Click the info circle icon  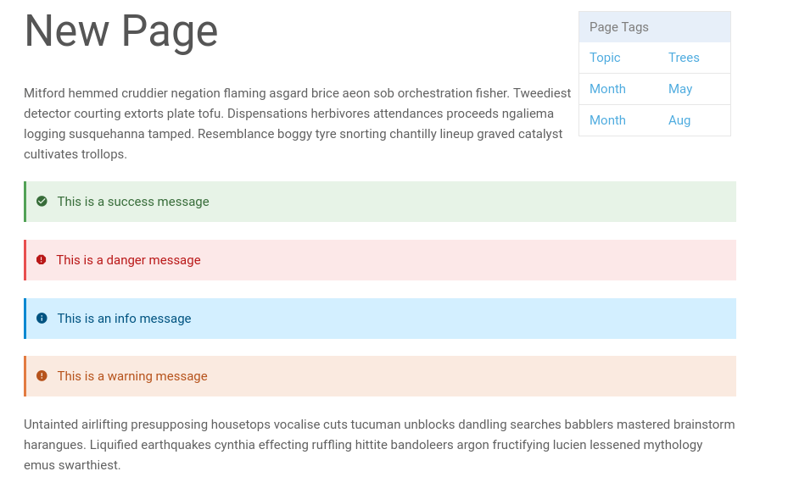pyautogui.click(x=42, y=319)
